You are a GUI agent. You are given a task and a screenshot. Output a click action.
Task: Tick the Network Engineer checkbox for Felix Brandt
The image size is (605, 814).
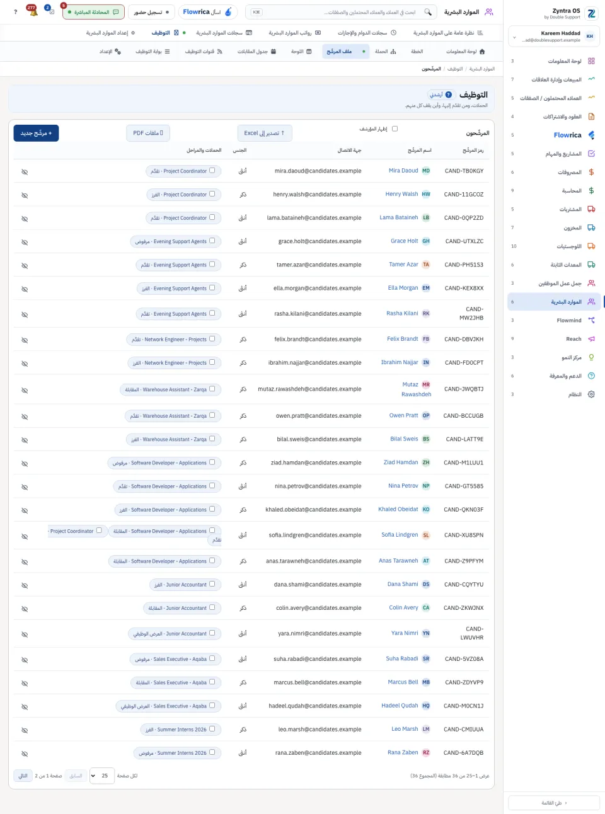click(212, 338)
